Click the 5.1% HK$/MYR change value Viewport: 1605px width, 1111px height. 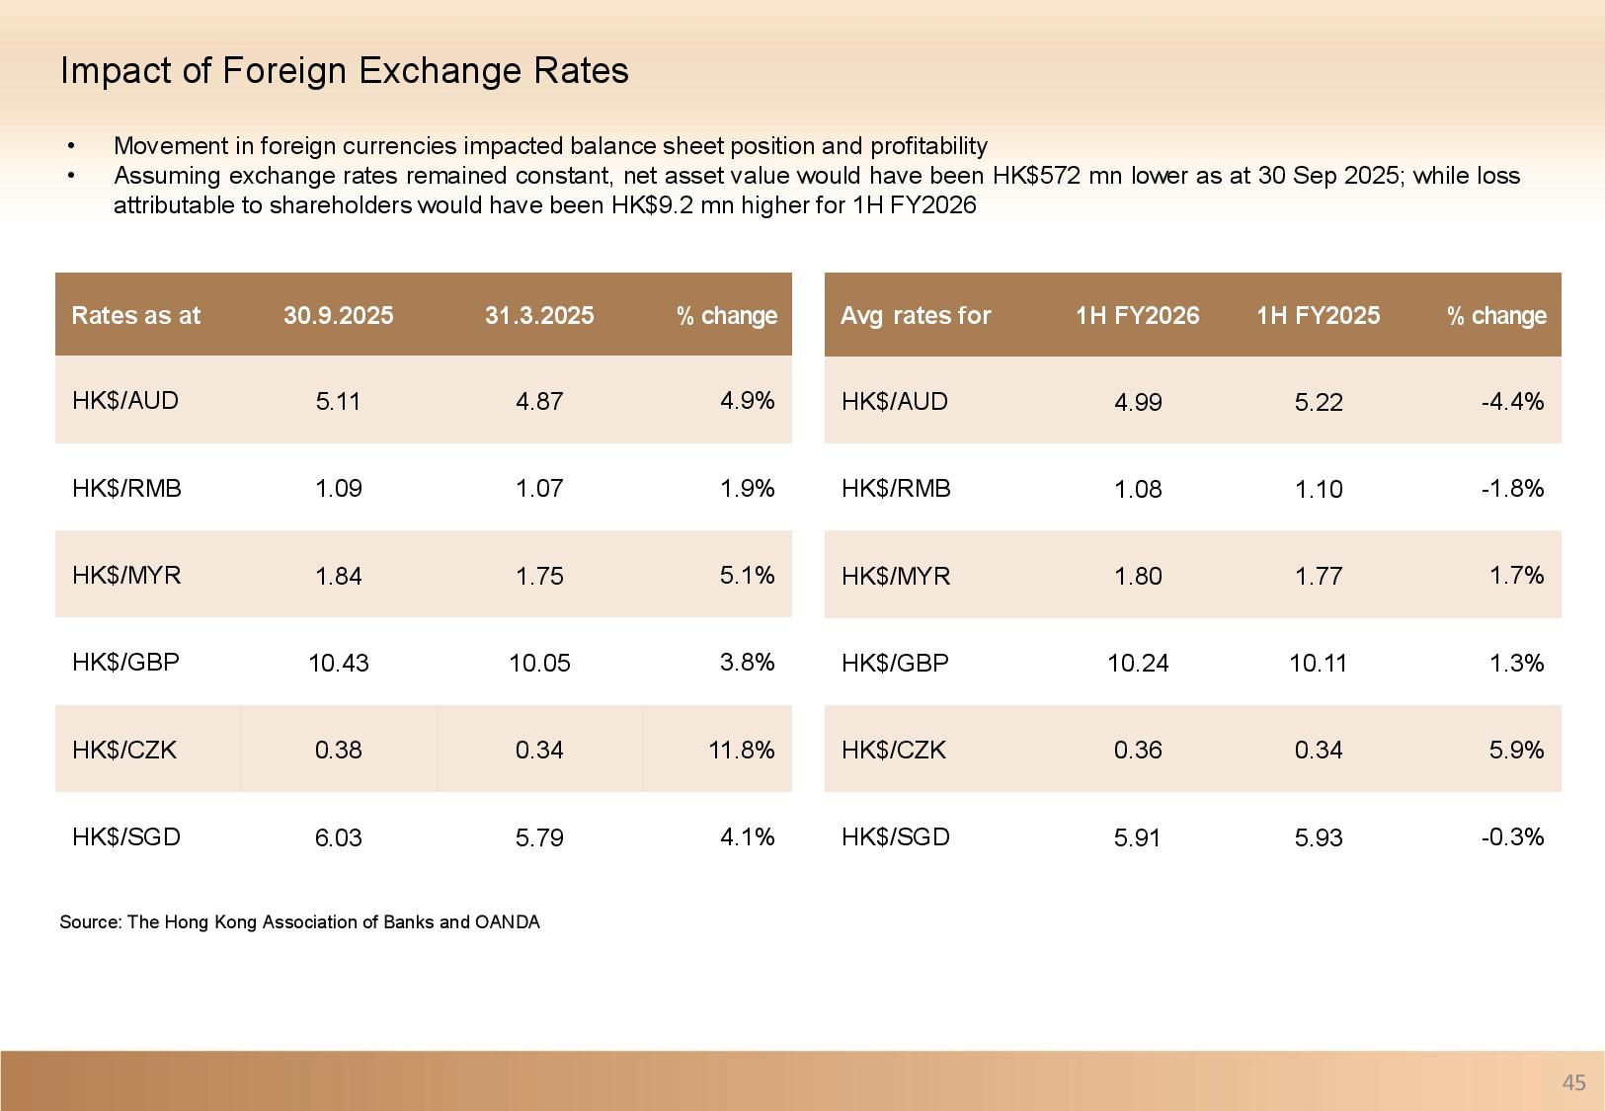(747, 575)
